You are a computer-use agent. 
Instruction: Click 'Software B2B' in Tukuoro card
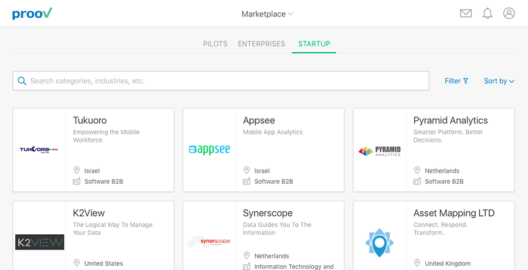[x=104, y=182]
